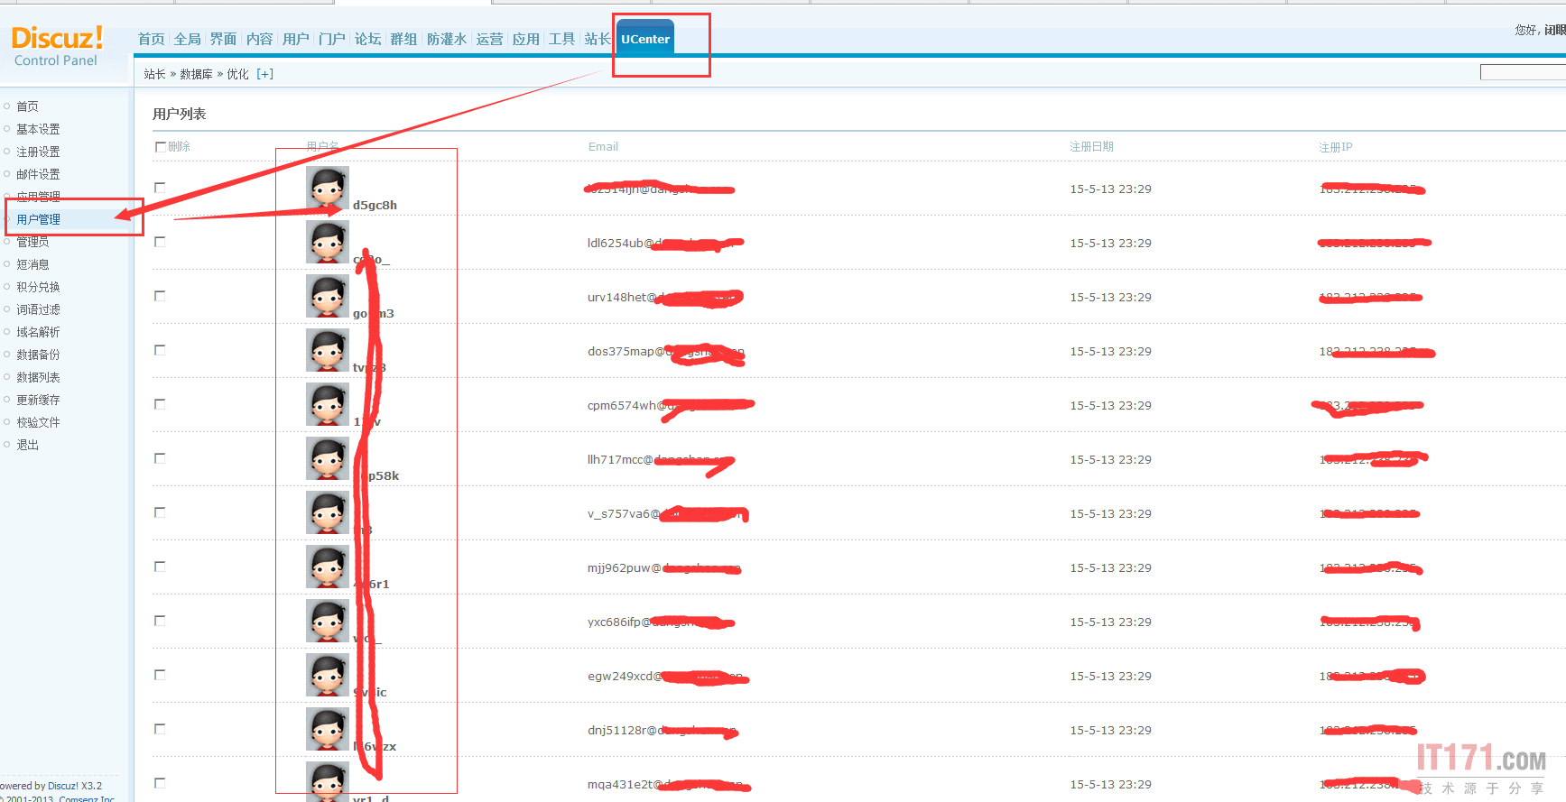Viewport: 1566px width, 802px height.
Task: Click avatar in the egw249xcd email row
Action: (x=327, y=675)
